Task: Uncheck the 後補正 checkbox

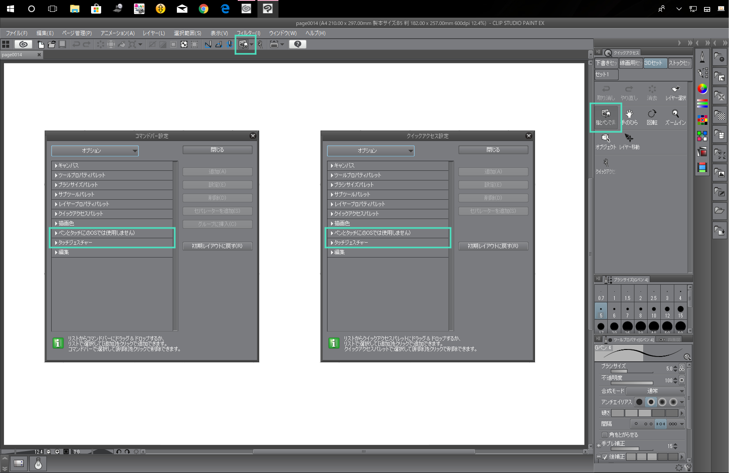Action: click(x=605, y=457)
